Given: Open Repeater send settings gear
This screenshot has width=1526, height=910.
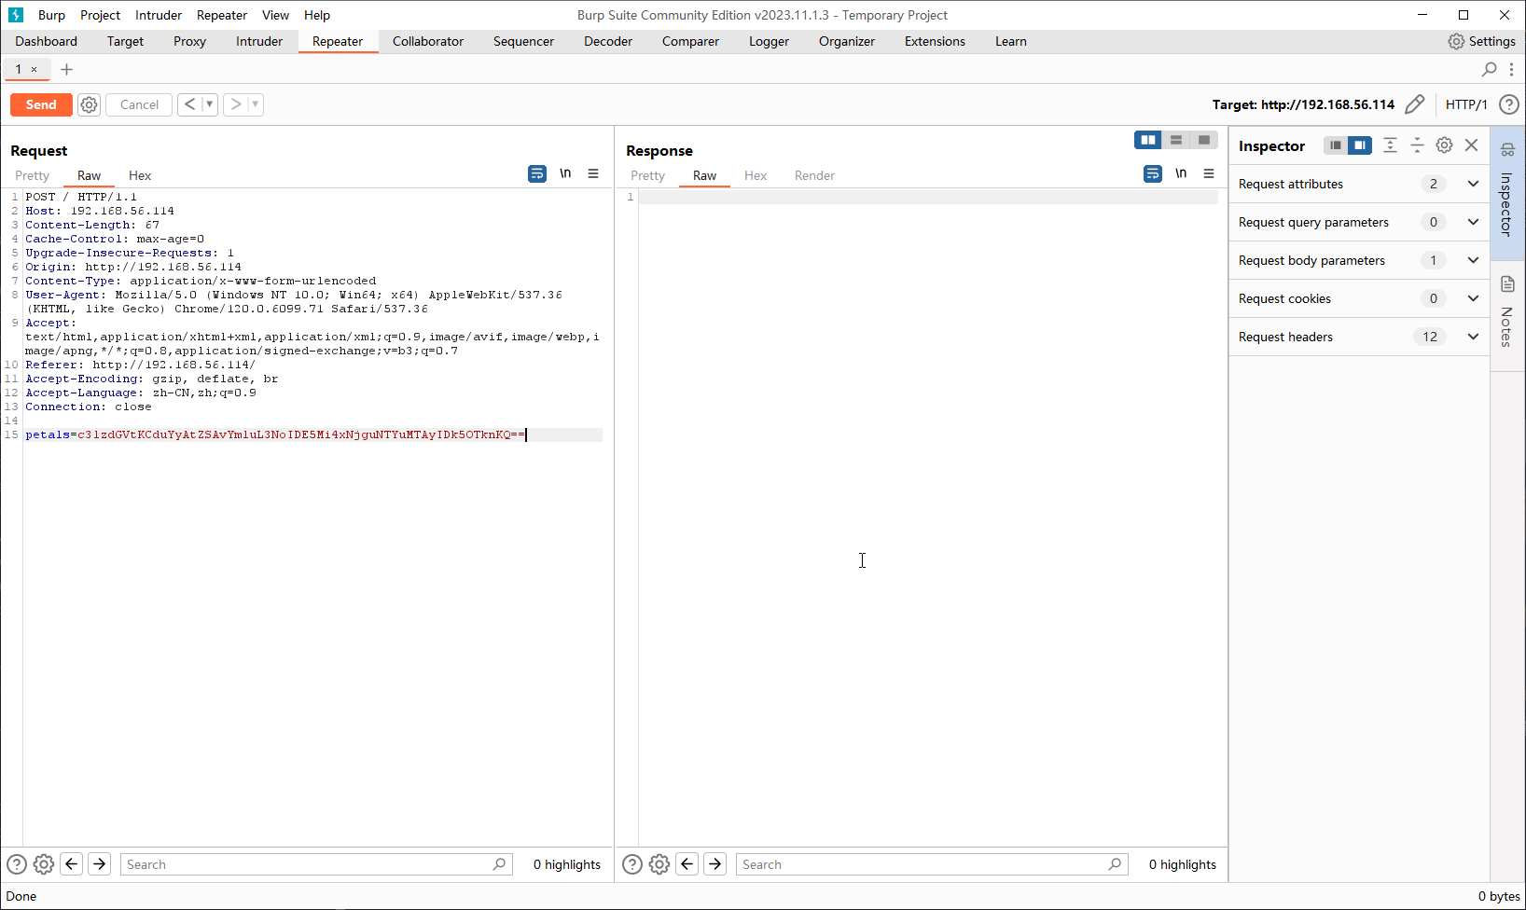Looking at the screenshot, I should 89,104.
